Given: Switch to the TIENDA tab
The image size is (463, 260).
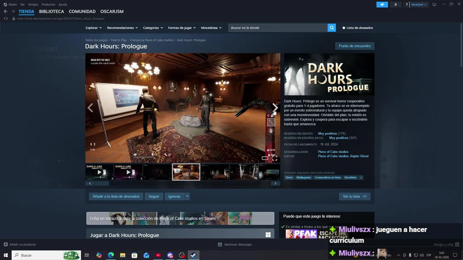Looking at the screenshot, I should coord(26,11).
